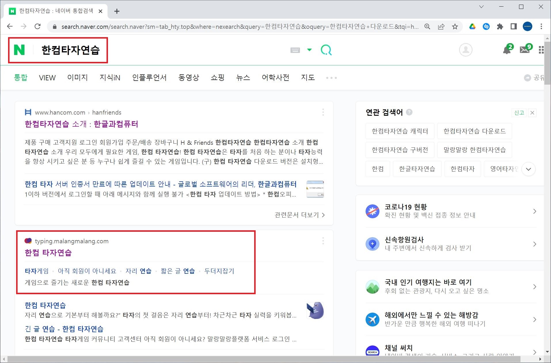Click the Naver N logo
Screen dimensions: 551x363
(19, 50)
